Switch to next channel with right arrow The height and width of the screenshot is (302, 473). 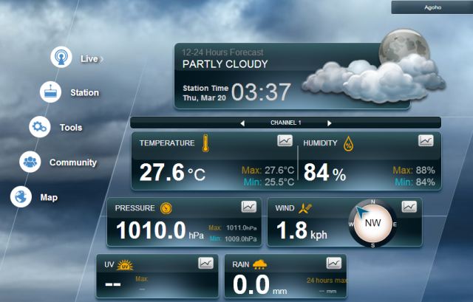pos(330,123)
